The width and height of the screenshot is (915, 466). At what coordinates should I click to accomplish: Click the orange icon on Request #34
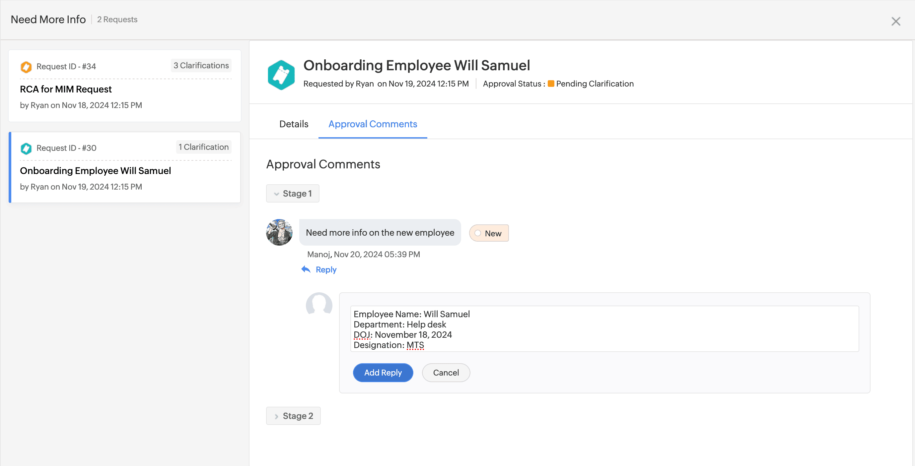26,66
